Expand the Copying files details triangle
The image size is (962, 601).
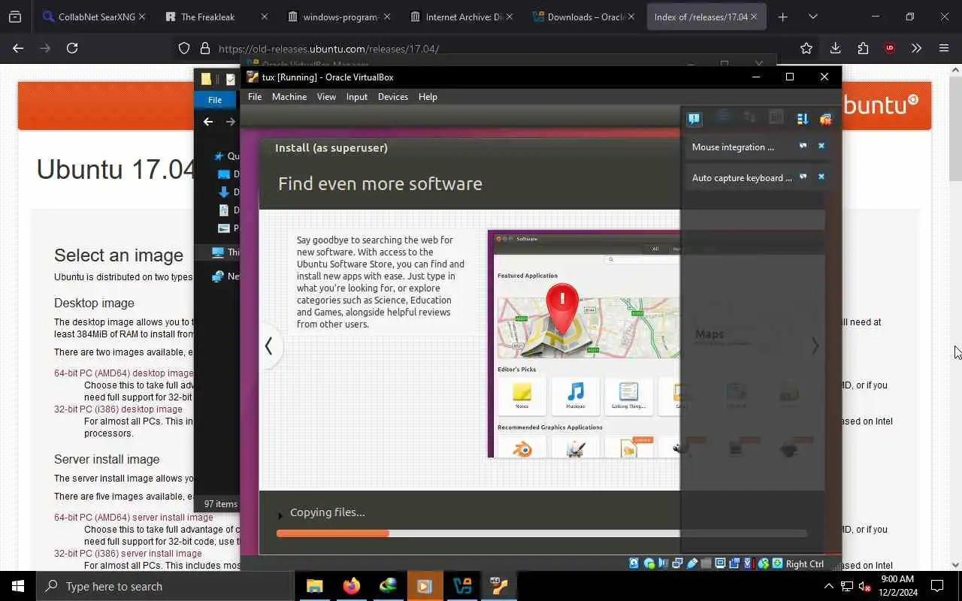point(280,515)
